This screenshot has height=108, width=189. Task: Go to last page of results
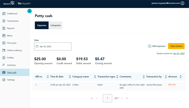coord(127,98)
